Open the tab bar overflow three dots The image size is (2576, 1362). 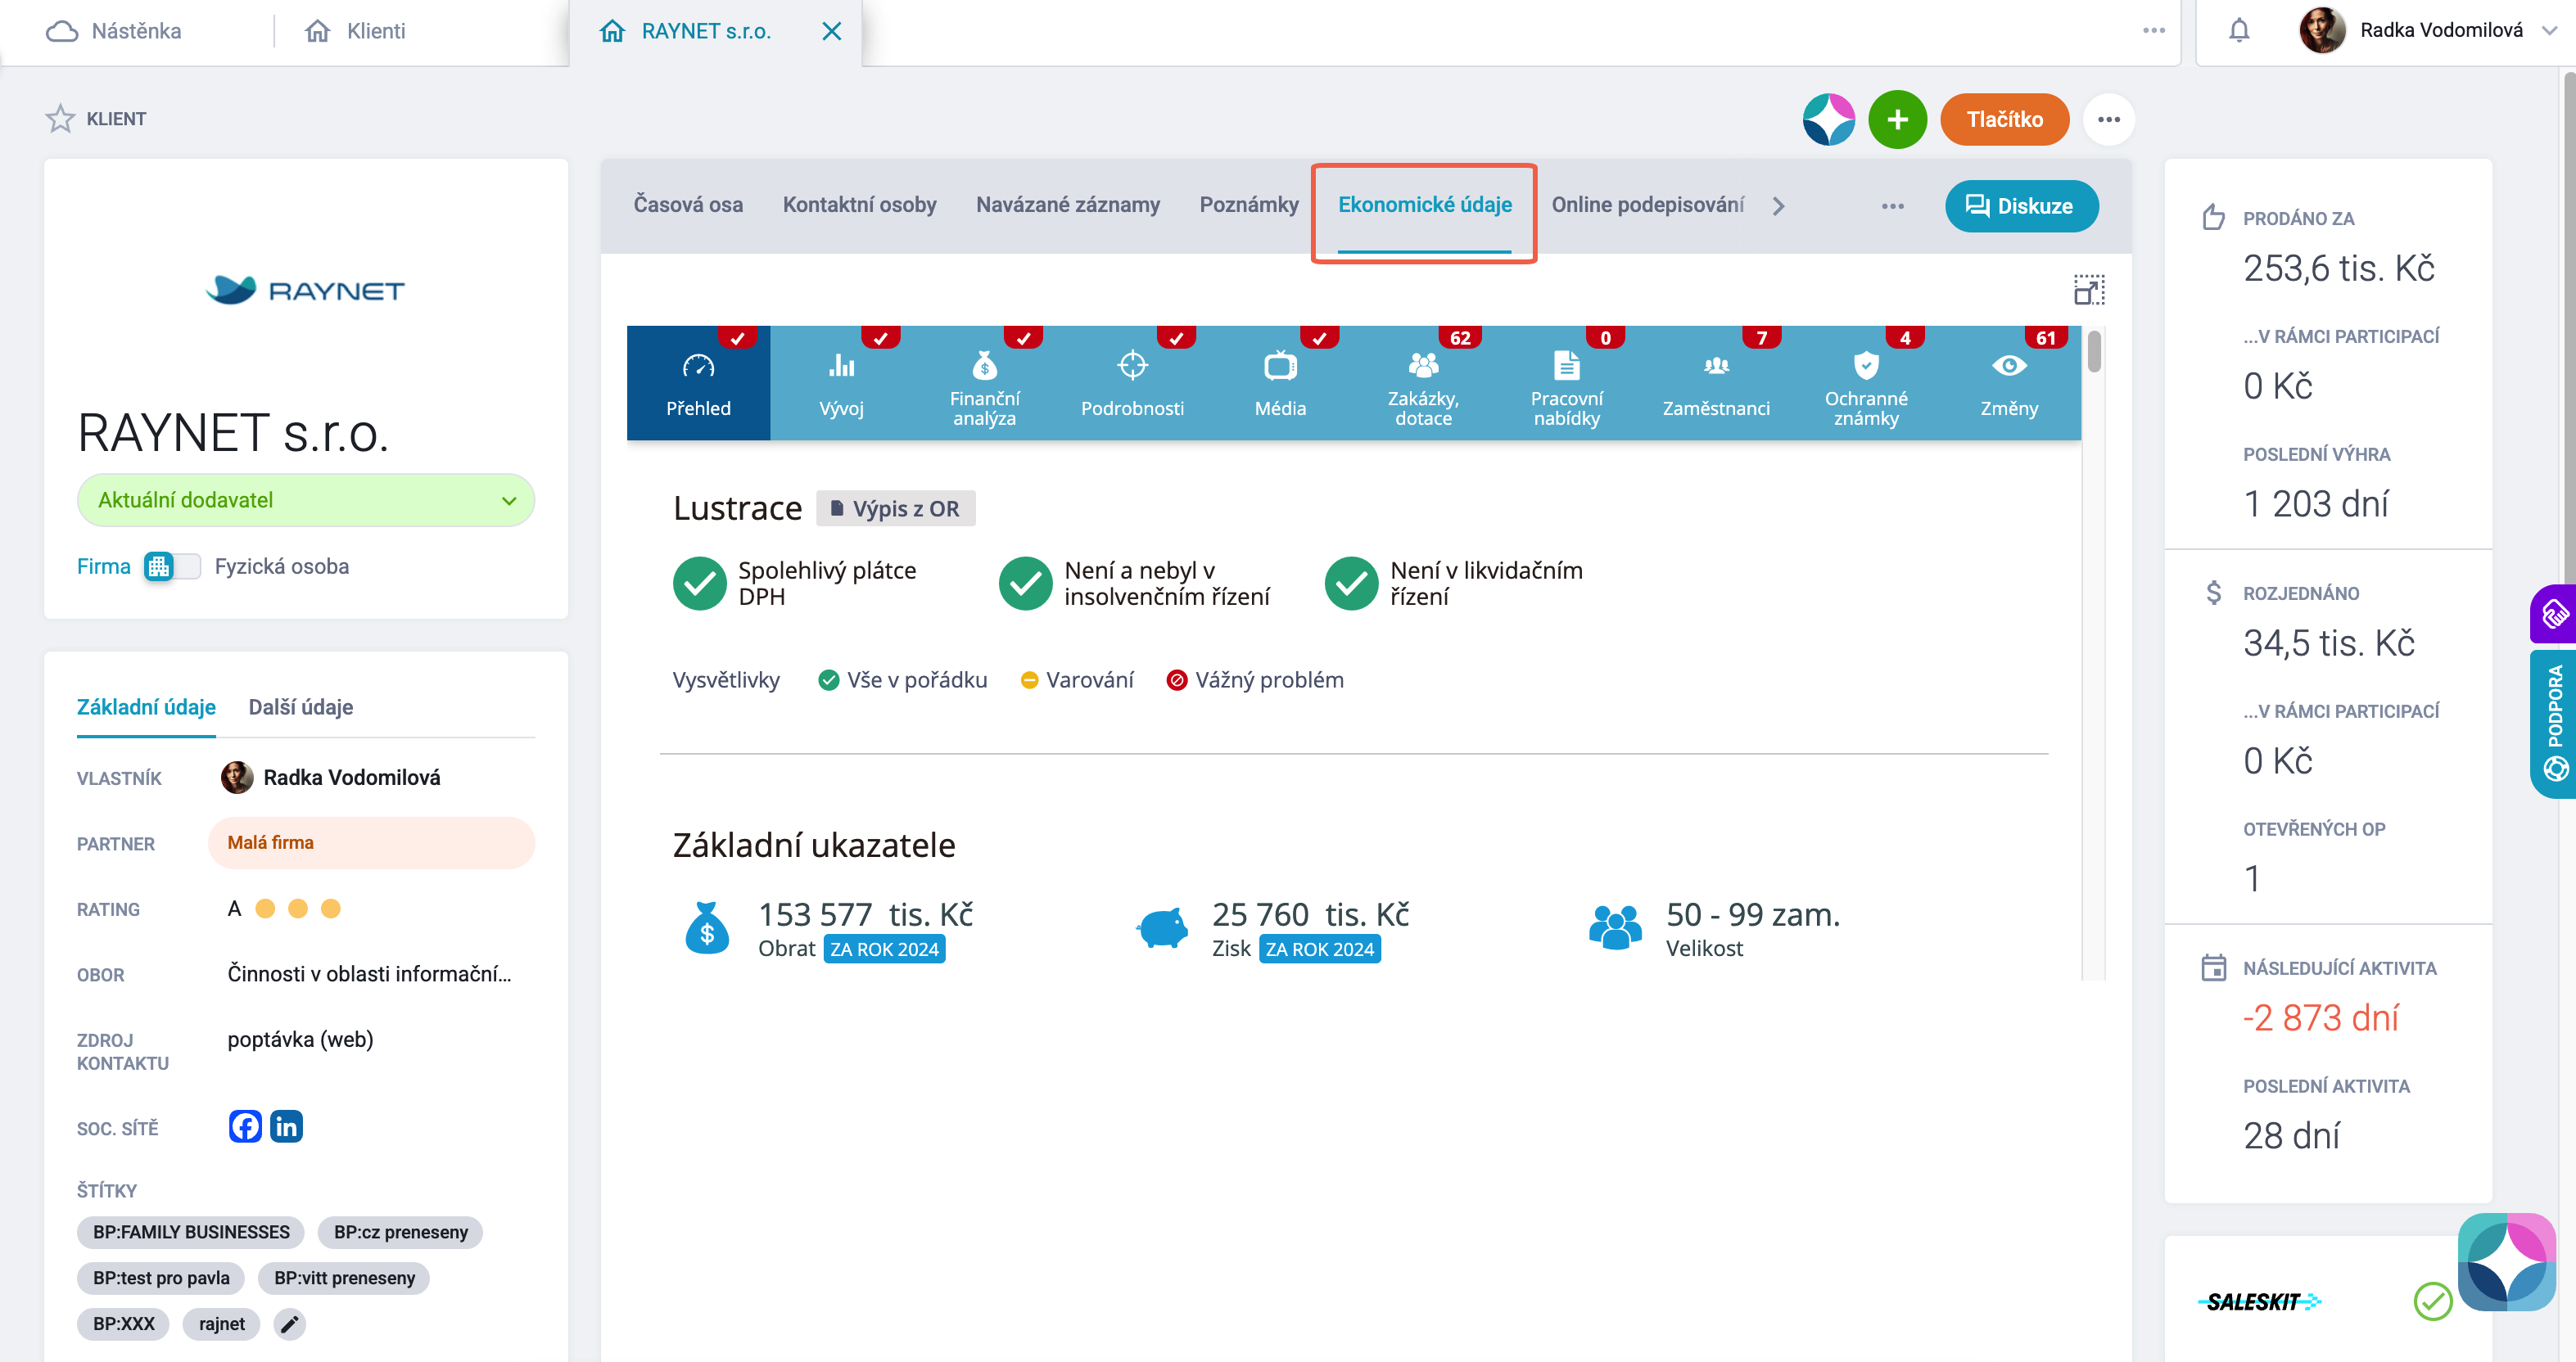point(1892,205)
